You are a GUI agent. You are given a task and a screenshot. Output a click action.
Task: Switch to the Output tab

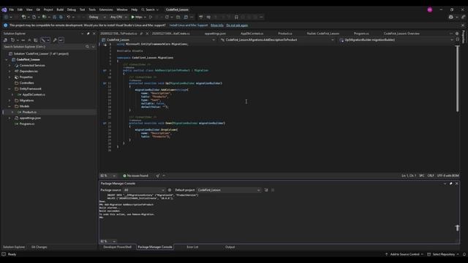click(x=230, y=247)
